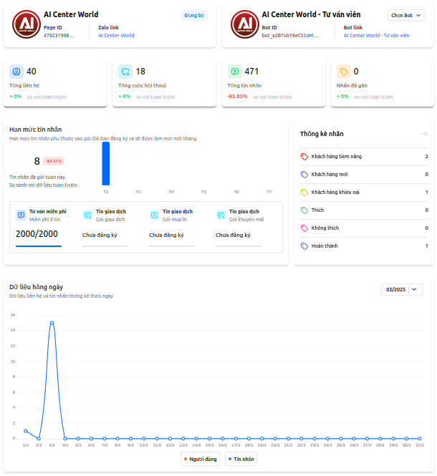
Task: Click the arrow icon in Thống kê nhãn
Action: [x=423, y=134]
